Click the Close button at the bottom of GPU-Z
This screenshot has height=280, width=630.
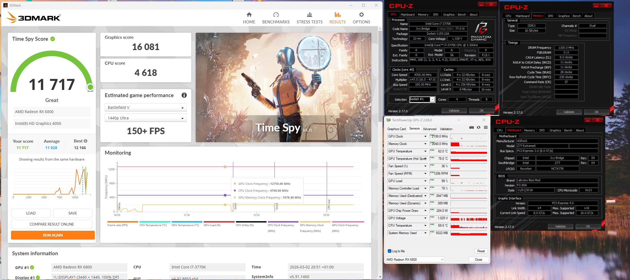point(479,260)
